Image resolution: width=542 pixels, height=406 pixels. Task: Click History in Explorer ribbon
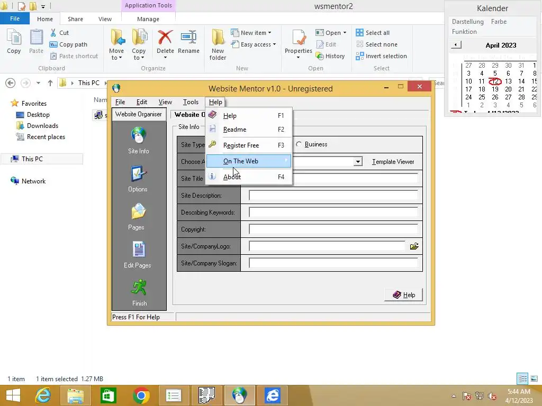(x=330, y=56)
